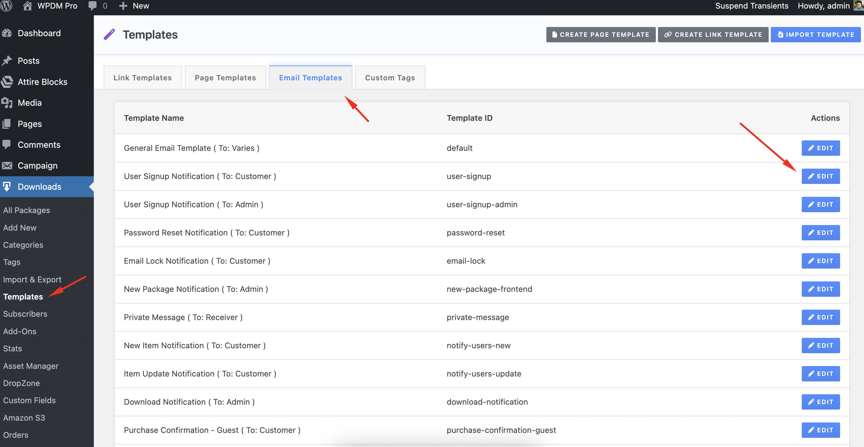Click the link icon on Create Link Template
The width and height of the screenshot is (864, 447).
668,35
